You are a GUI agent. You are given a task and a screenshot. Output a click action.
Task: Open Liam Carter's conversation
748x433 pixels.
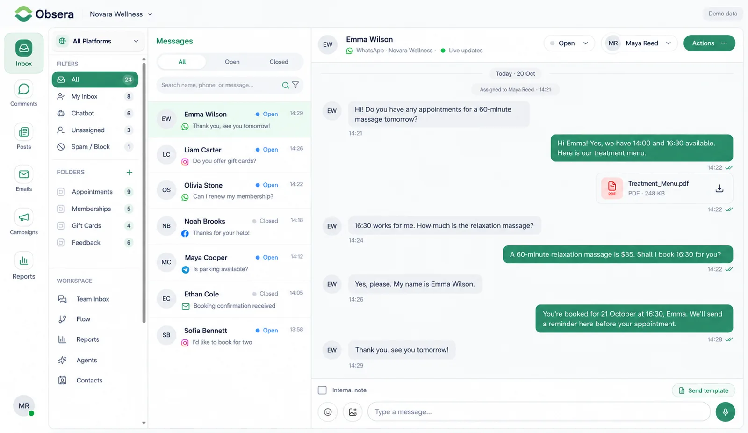click(230, 155)
